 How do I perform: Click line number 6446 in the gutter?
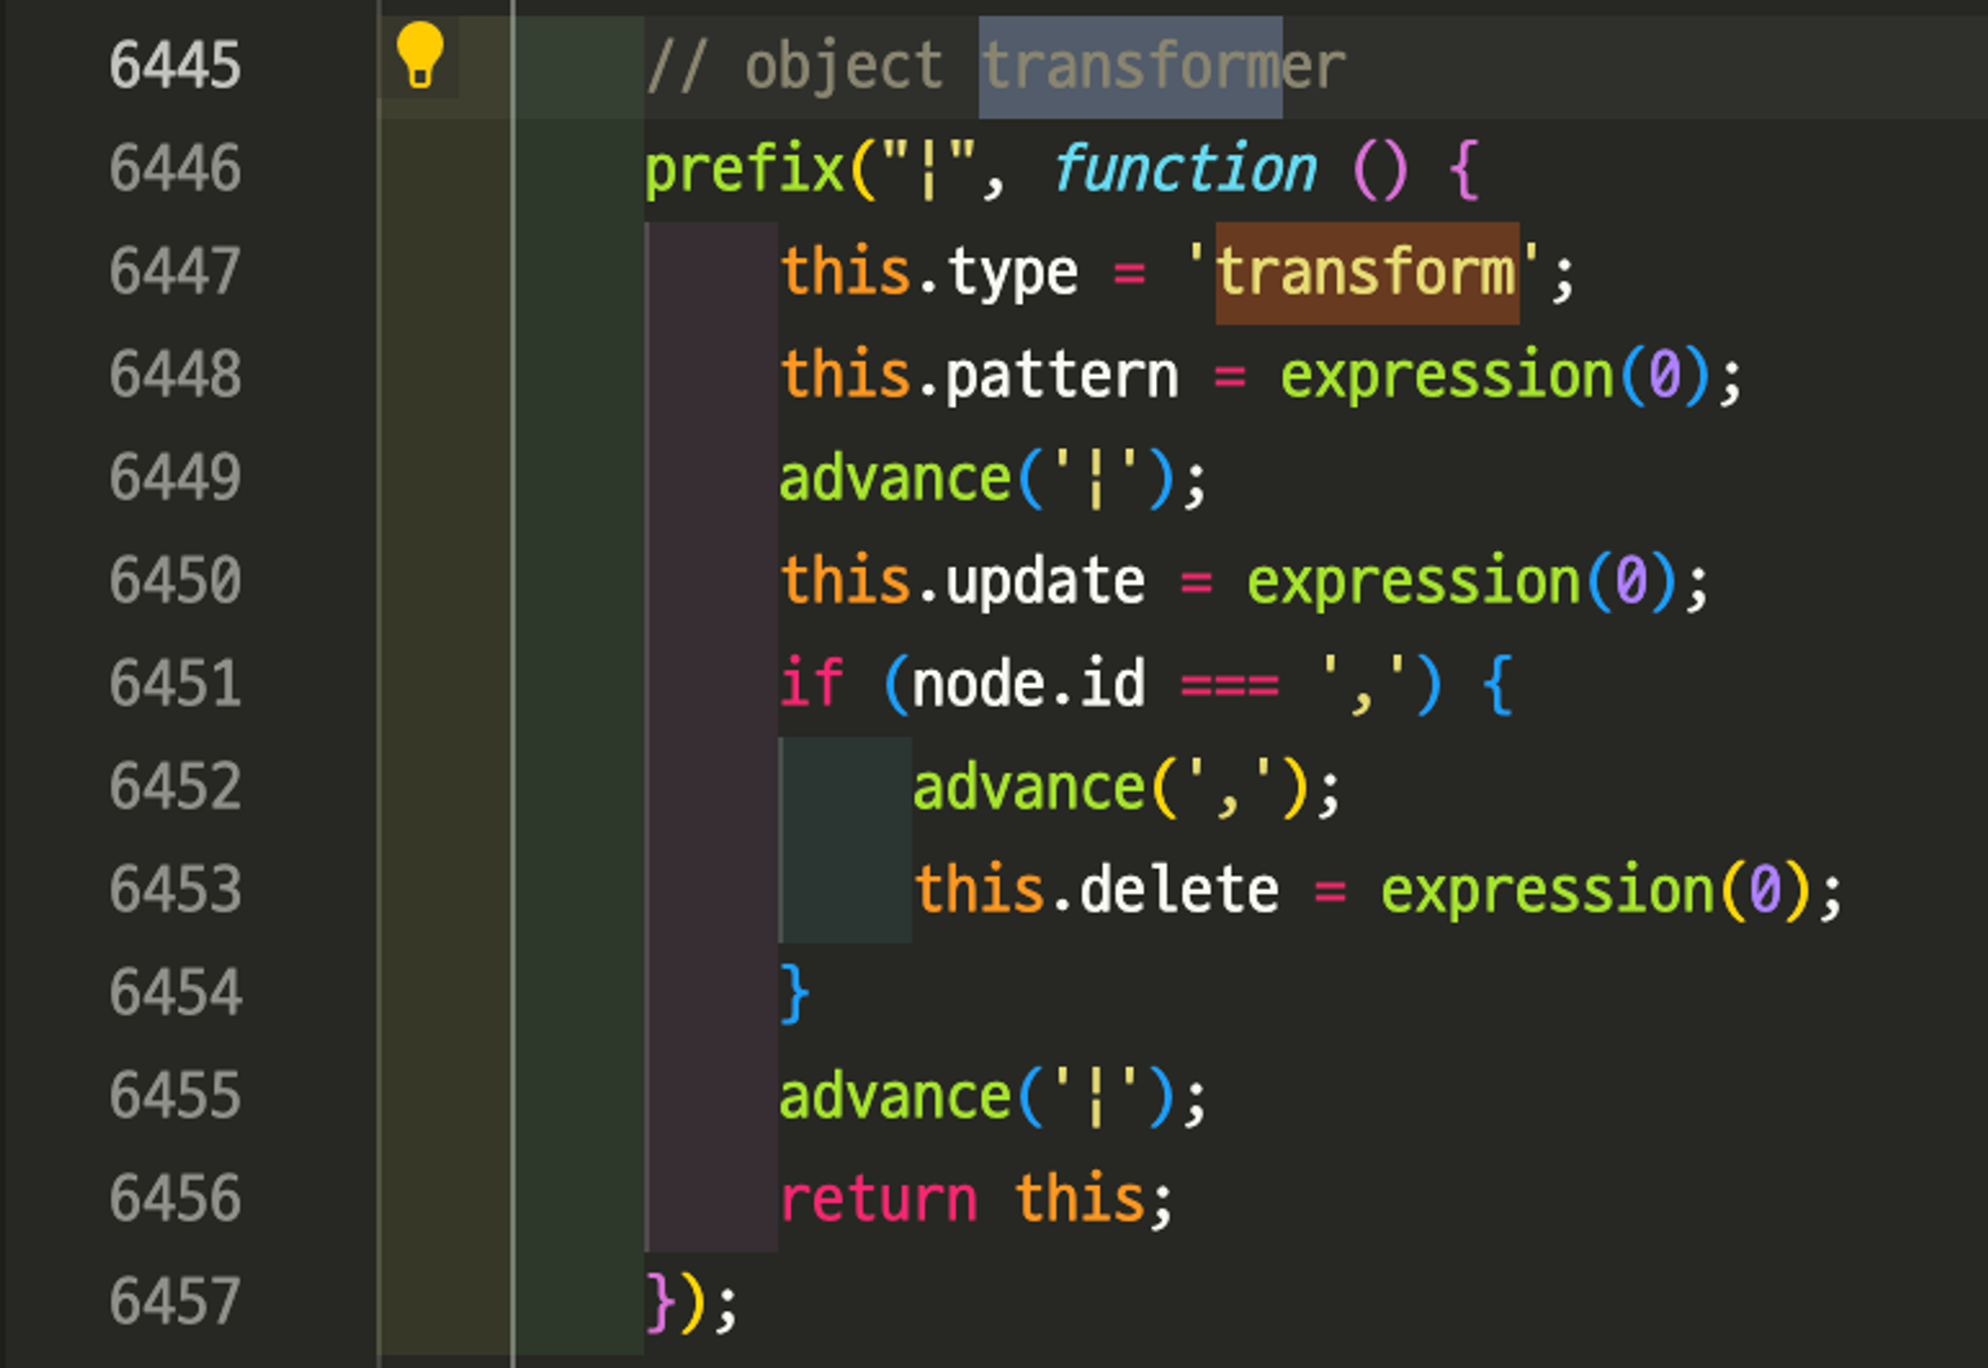[x=175, y=169]
